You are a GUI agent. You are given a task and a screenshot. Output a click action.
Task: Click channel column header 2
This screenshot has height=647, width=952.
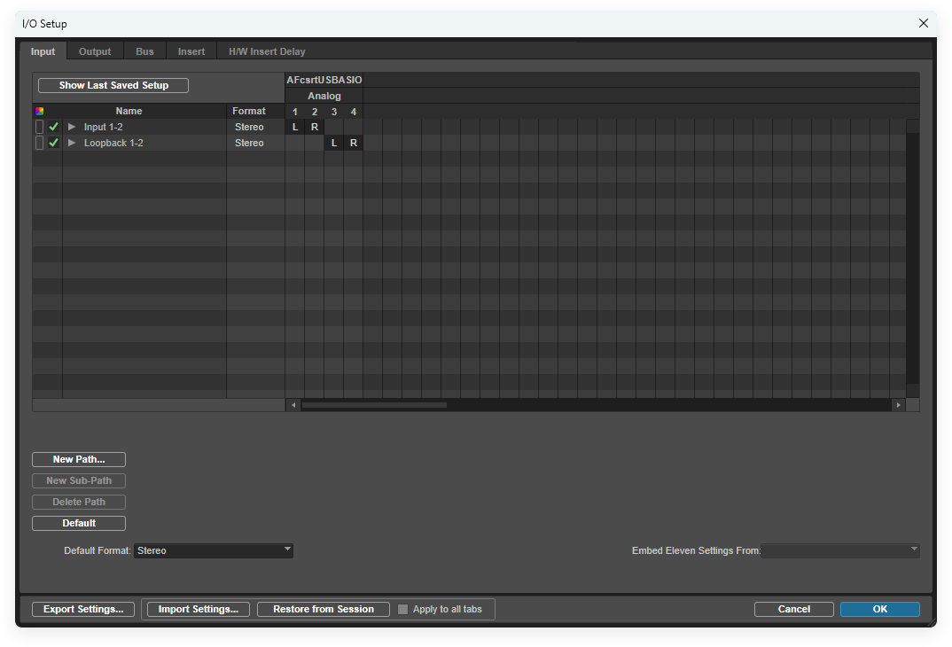tap(315, 112)
